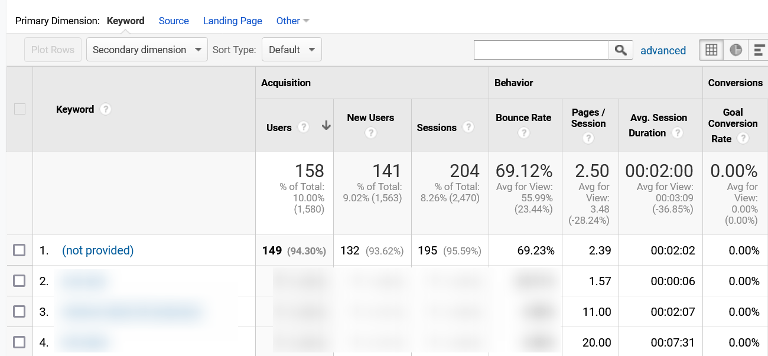Click the search magnifier button

tap(620, 50)
